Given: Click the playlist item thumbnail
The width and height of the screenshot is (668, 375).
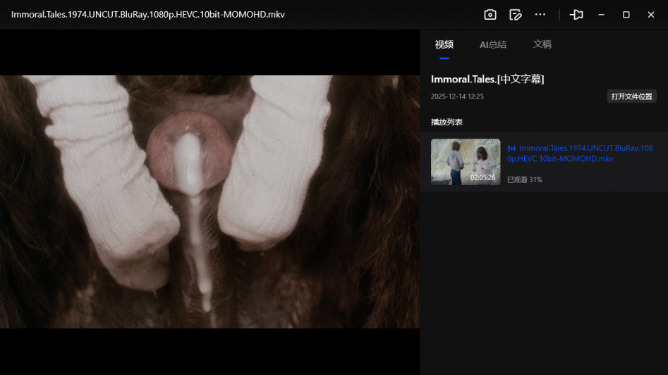Looking at the screenshot, I should click(x=465, y=161).
